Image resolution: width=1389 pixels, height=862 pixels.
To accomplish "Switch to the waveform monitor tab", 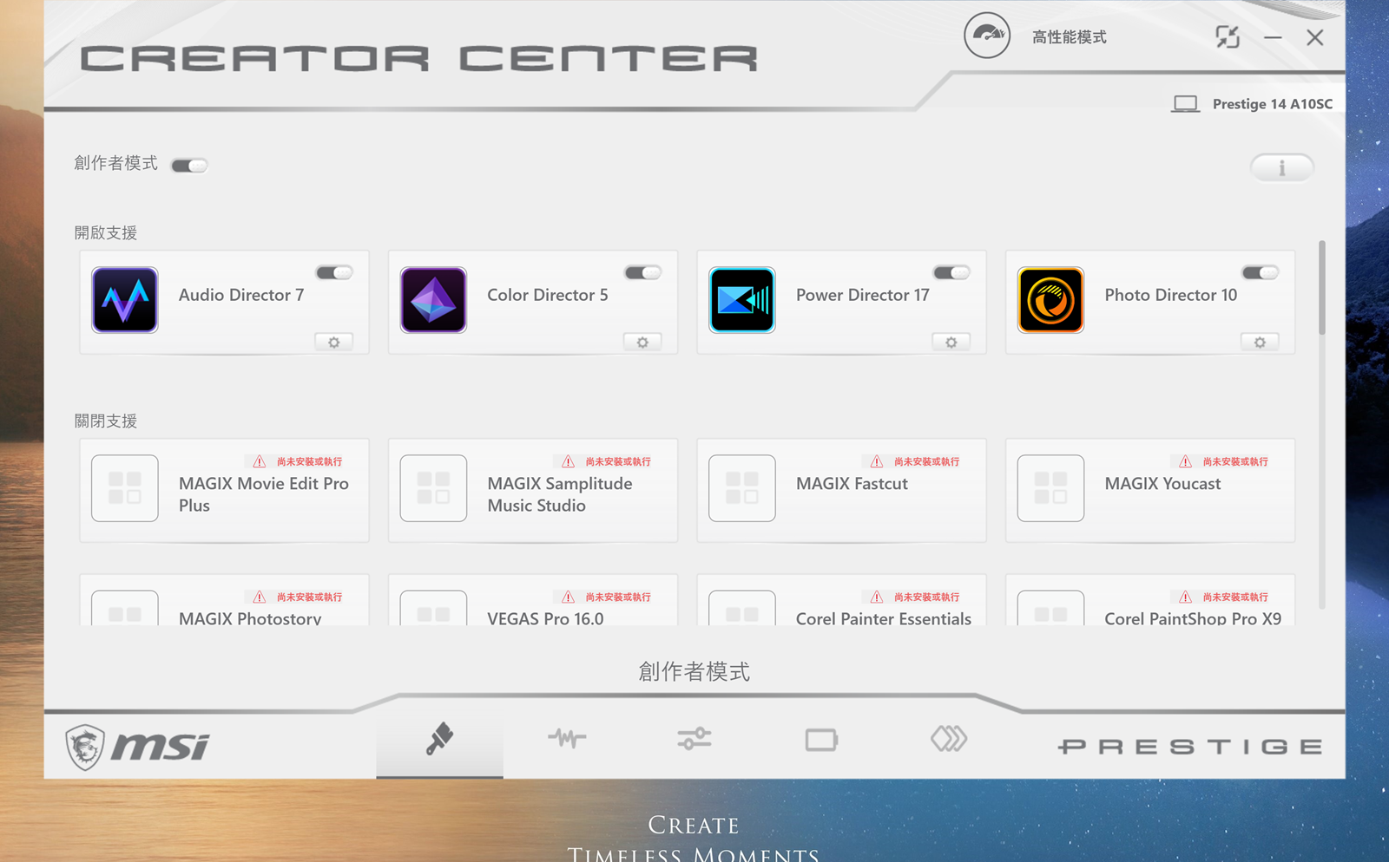I will pyautogui.click(x=567, y=739).
